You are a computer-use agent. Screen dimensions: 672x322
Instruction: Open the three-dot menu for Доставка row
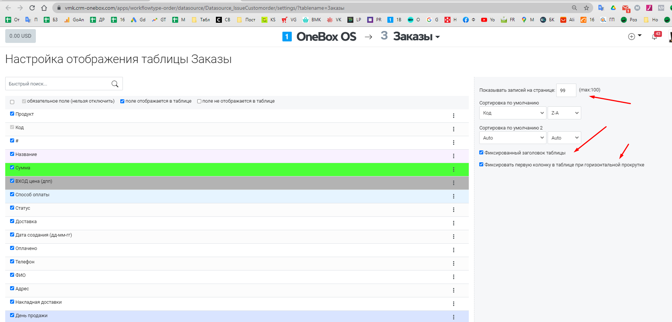(453, 223)
